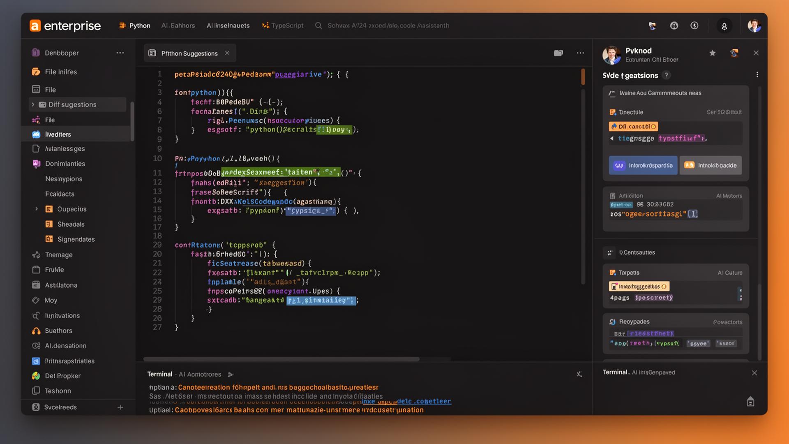This screenshot has width=789, height=444.
Task: Click the editor horizontal scrollbar
Action: pos(281,359)
